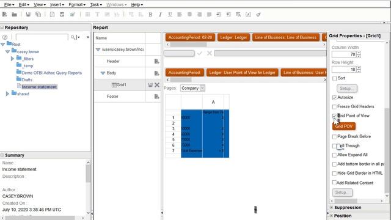Image resolution: width=391 pixels, height=220 pixels.
Task: Click the formula bar cancel X icon
Action: point(210,53)
